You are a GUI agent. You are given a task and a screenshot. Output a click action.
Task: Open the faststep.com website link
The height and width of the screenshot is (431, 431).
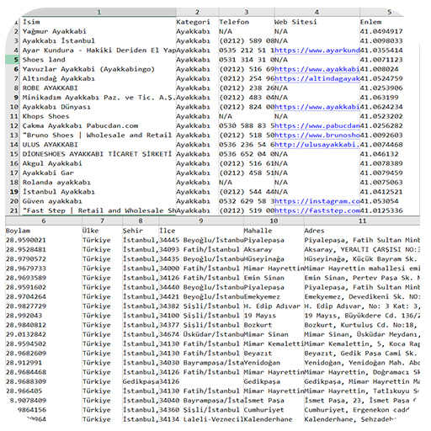click(317, 210)
